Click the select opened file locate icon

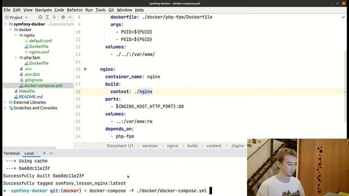pos(40,17)
